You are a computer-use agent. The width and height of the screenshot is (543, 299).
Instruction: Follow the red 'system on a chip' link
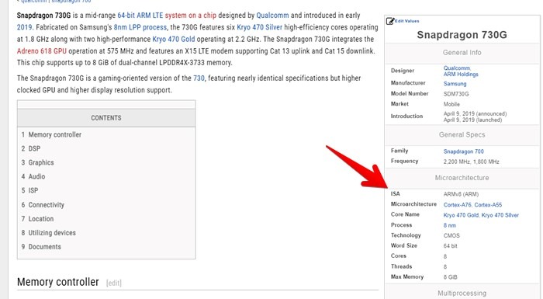tap(191, 16)
